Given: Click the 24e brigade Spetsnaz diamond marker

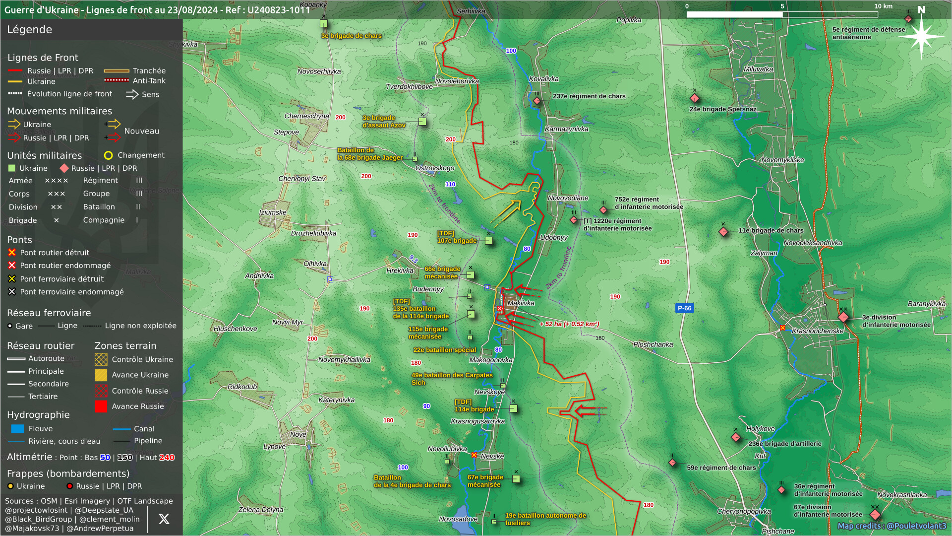Looking at the screenshot, I should tap(695, 98).
